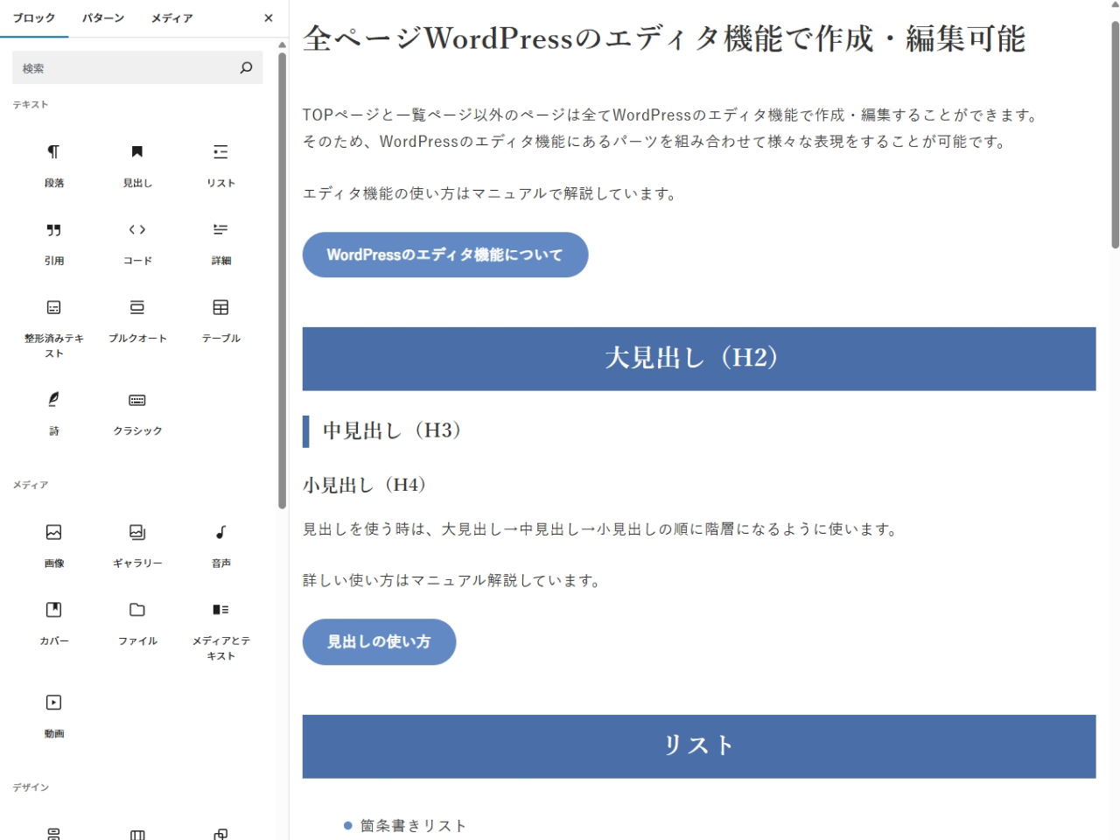Click the inserter scrollbar up arrow
The height and width of the screenshot is (840, 1120).
coord(282,44)
